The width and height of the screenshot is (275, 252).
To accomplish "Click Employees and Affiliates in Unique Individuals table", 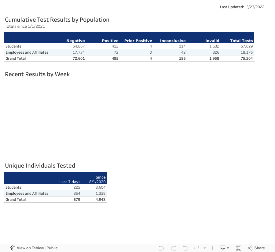I will point(27,193).
